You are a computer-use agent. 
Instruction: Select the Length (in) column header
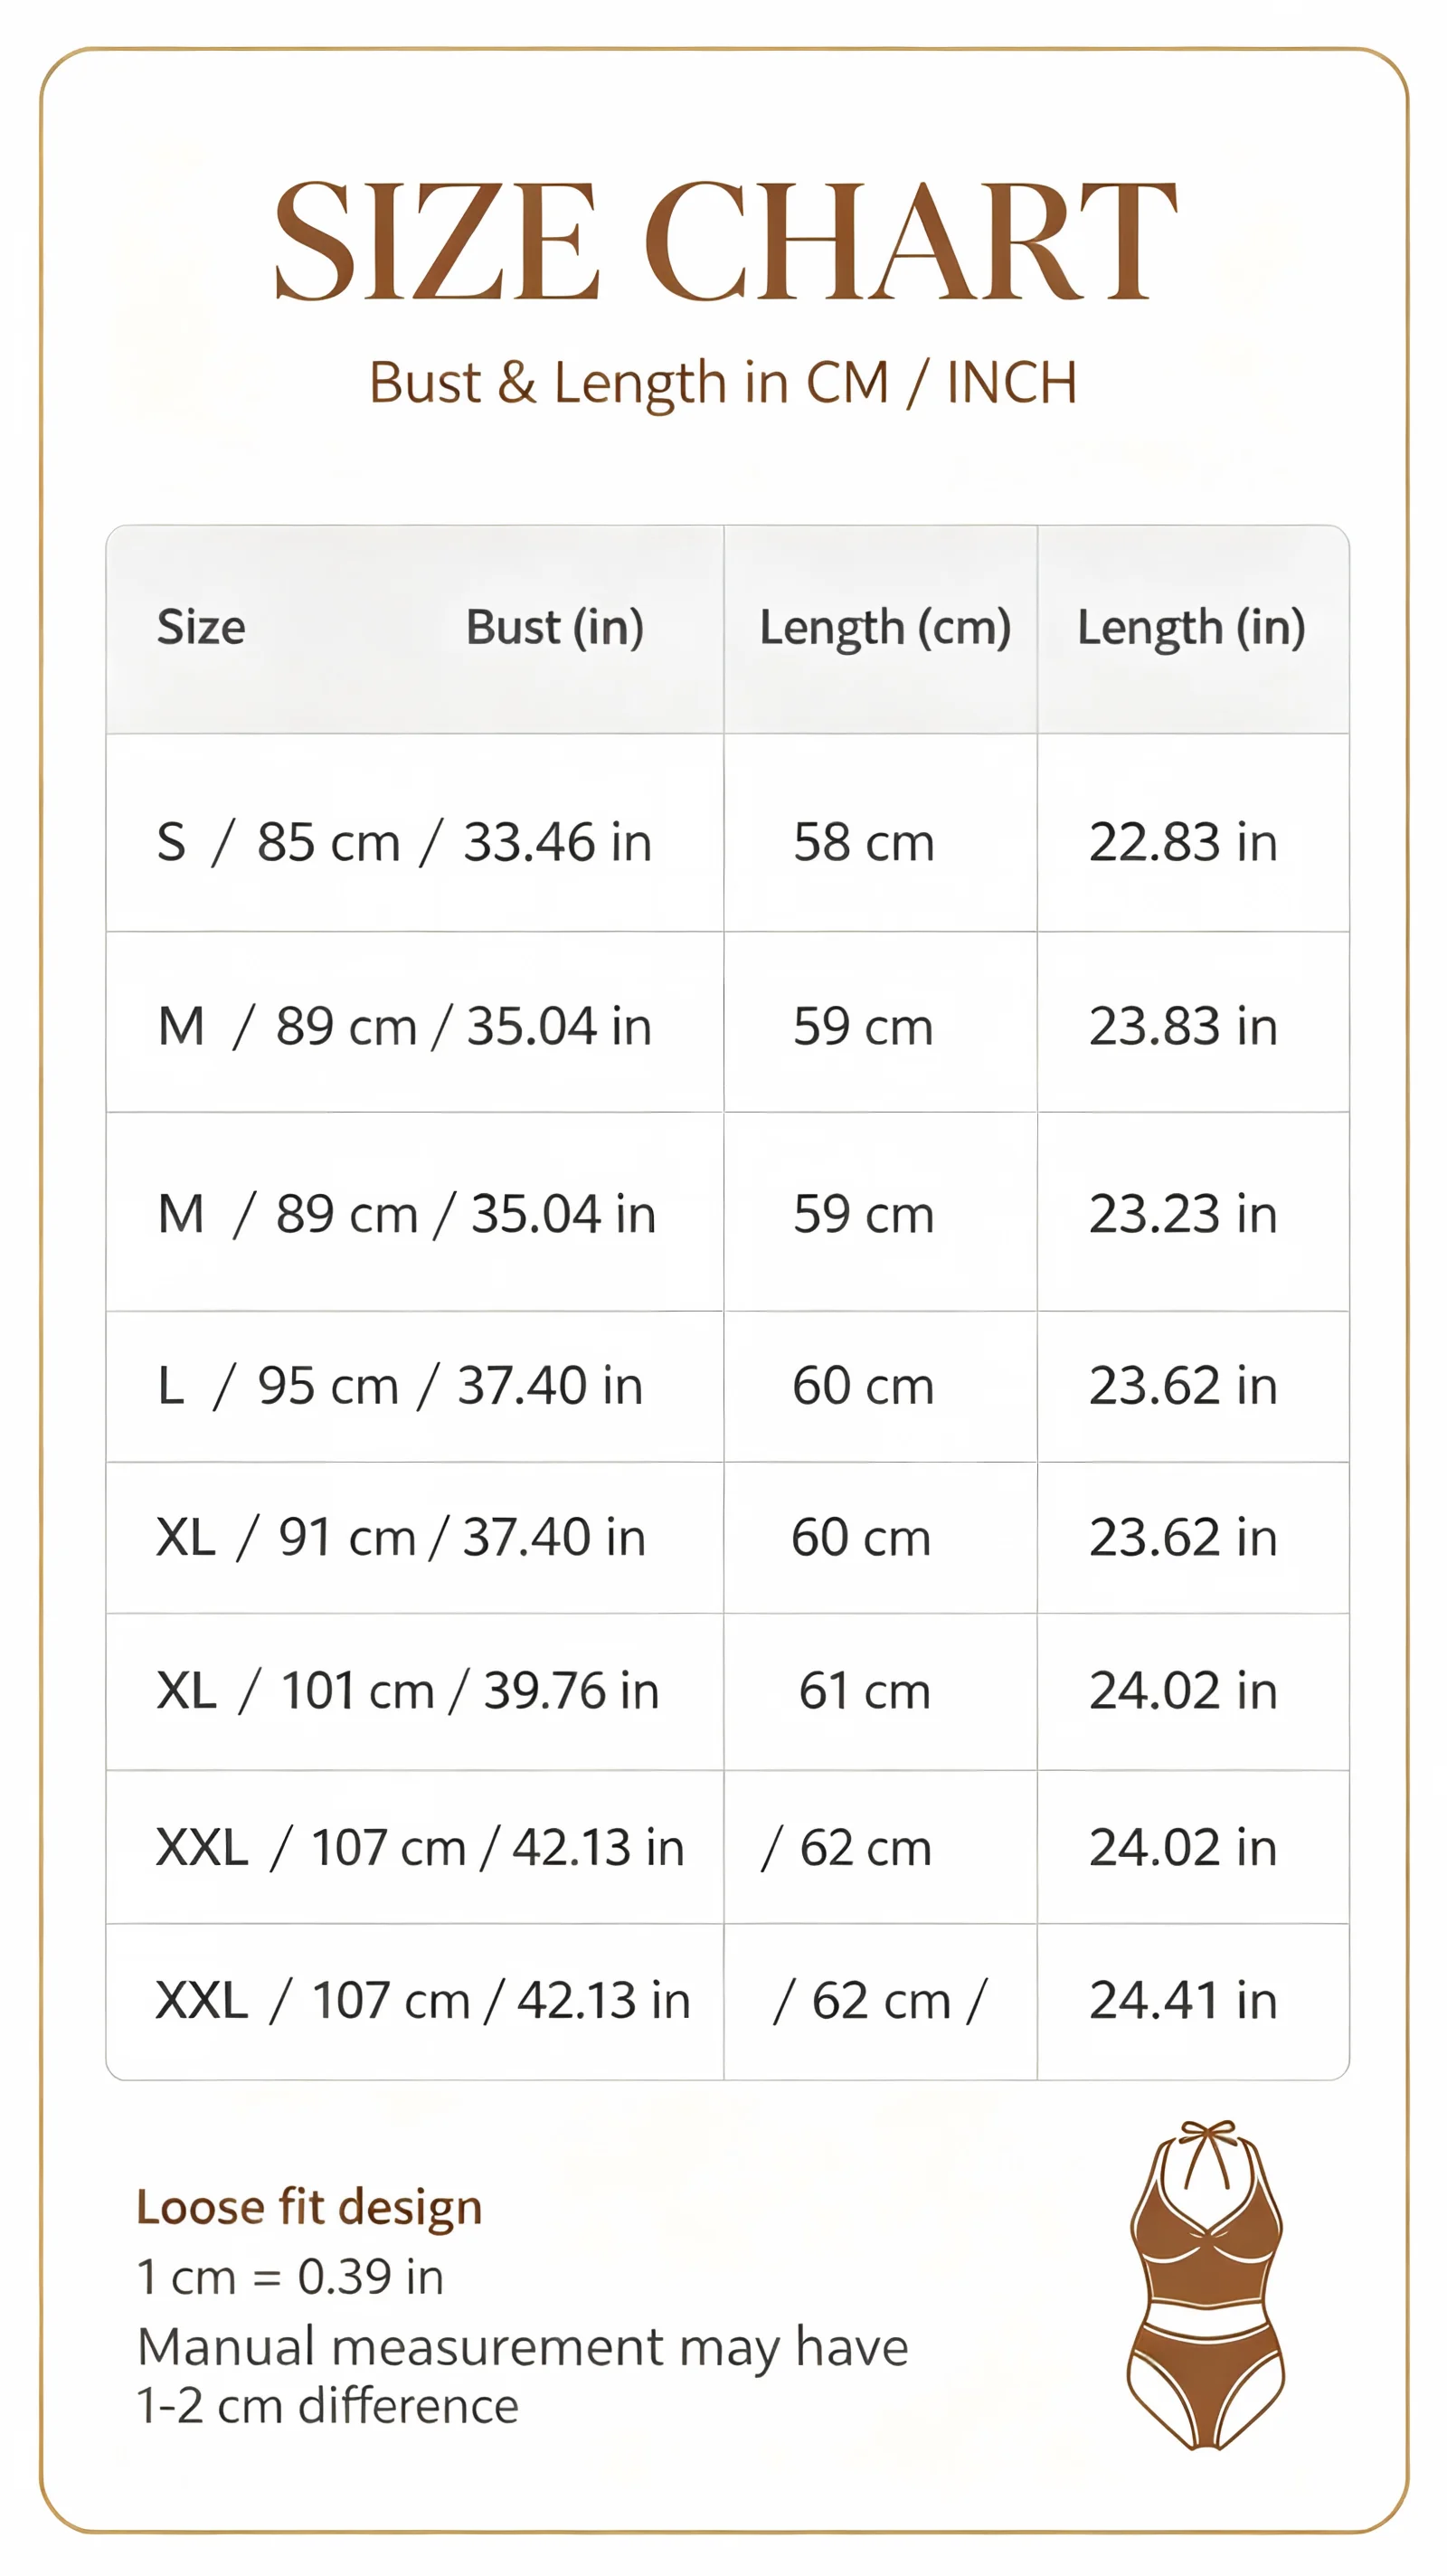point(1191,629)
